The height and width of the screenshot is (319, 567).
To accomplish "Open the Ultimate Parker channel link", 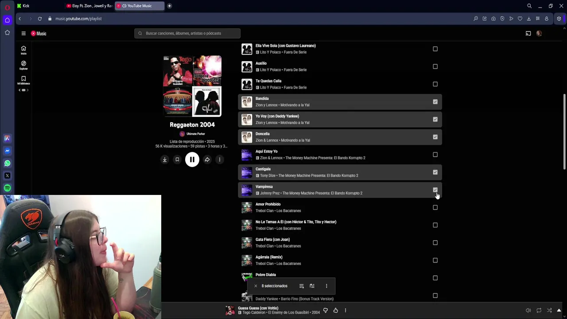I will 195,134.
